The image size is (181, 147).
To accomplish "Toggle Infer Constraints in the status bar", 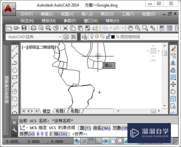I will 77,141.
